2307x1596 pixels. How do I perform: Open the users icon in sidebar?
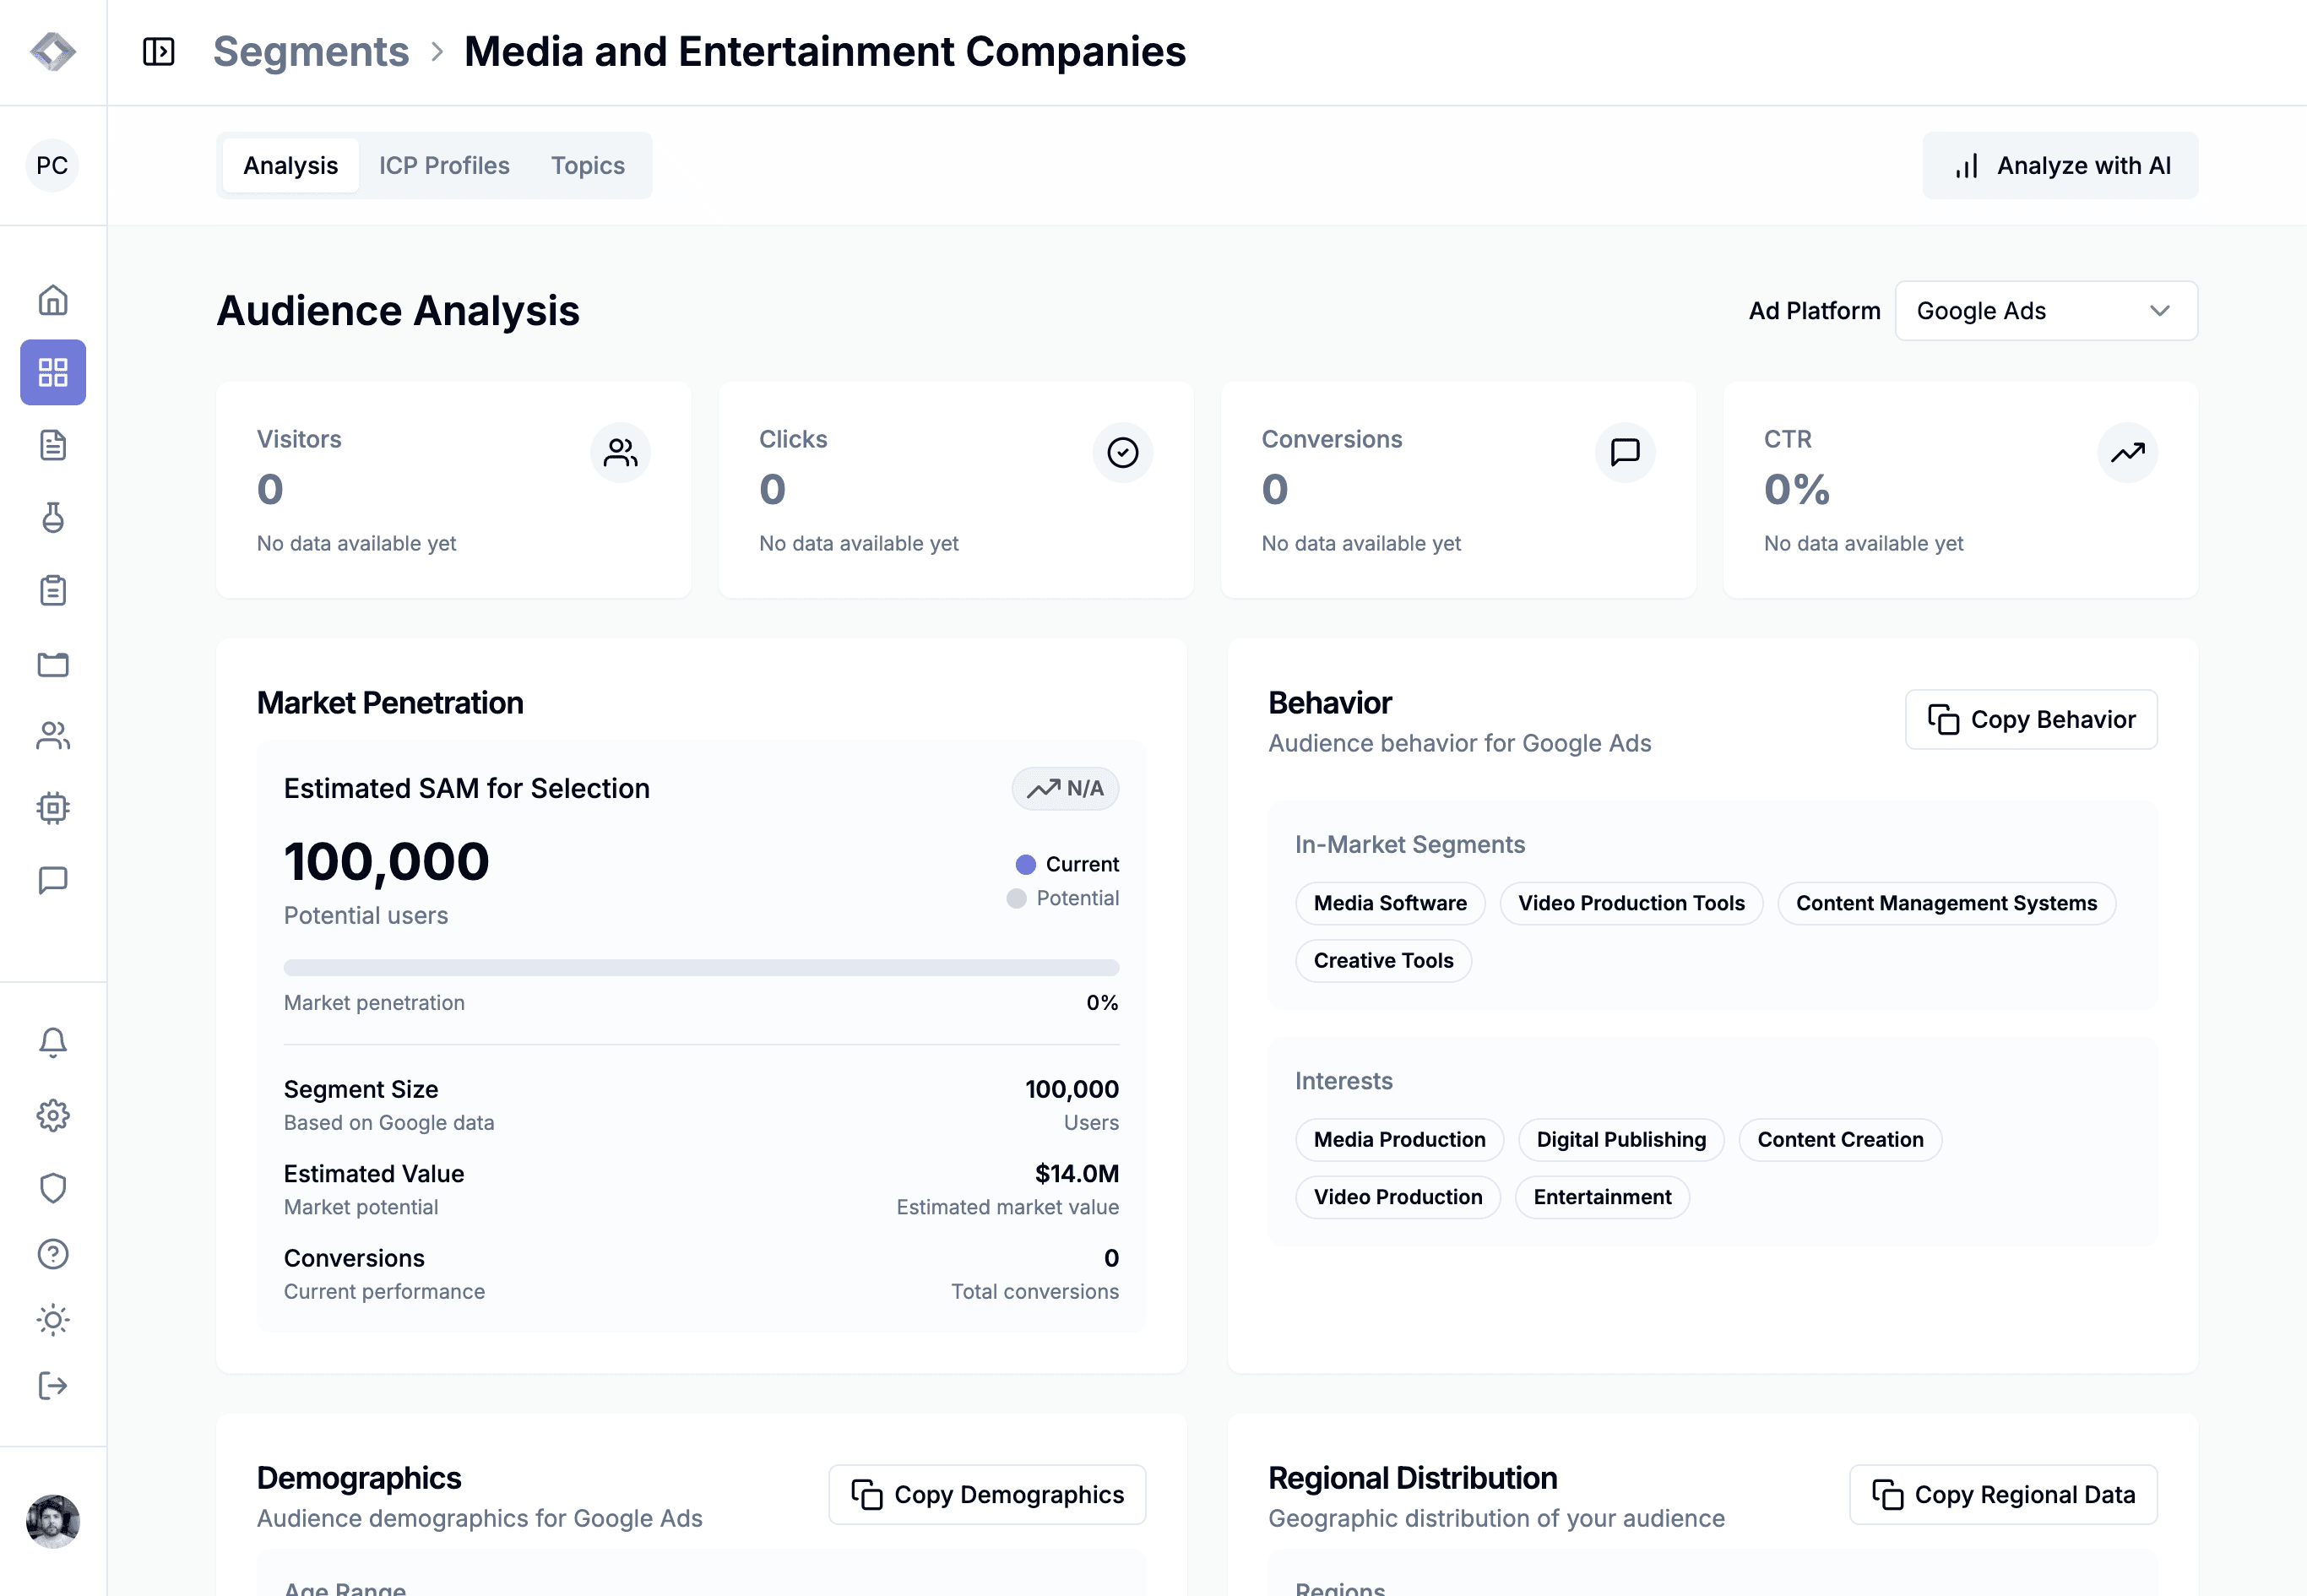pyautogui.click(x=53, y=736)
